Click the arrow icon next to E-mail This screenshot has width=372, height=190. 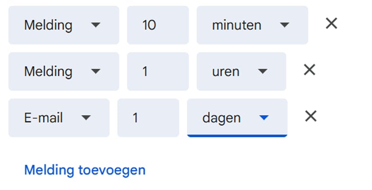click(x=86, y=117)
